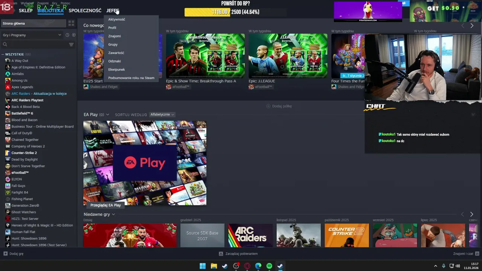Image resolution: width=482 pixels, height=271 pixels.
Task: Show hidden system tray icons chevron
Action: [436, 266]
